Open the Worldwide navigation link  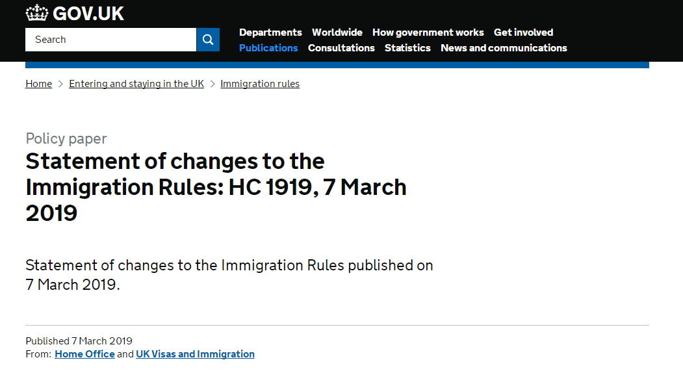coord(337,32)
